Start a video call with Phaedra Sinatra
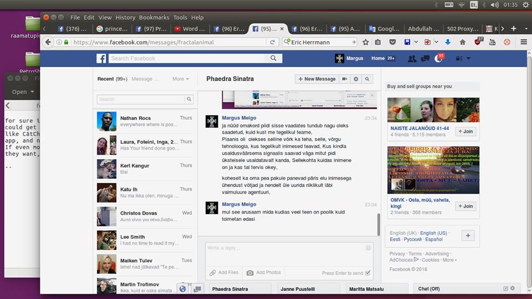The height and width of the screenshot is (299, 532). (344, 79)
